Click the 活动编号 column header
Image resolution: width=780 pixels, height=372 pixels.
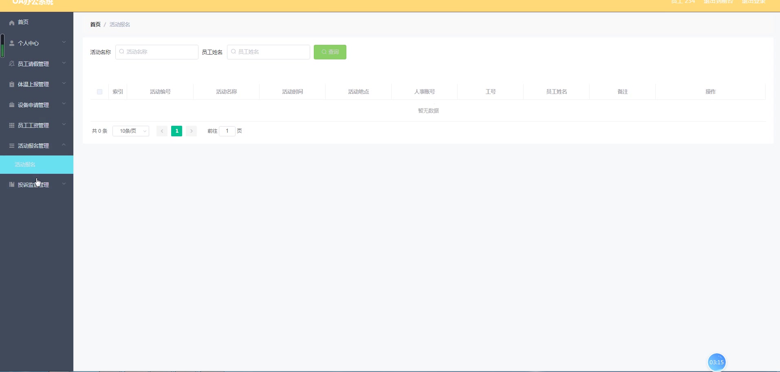click(160, 92)
